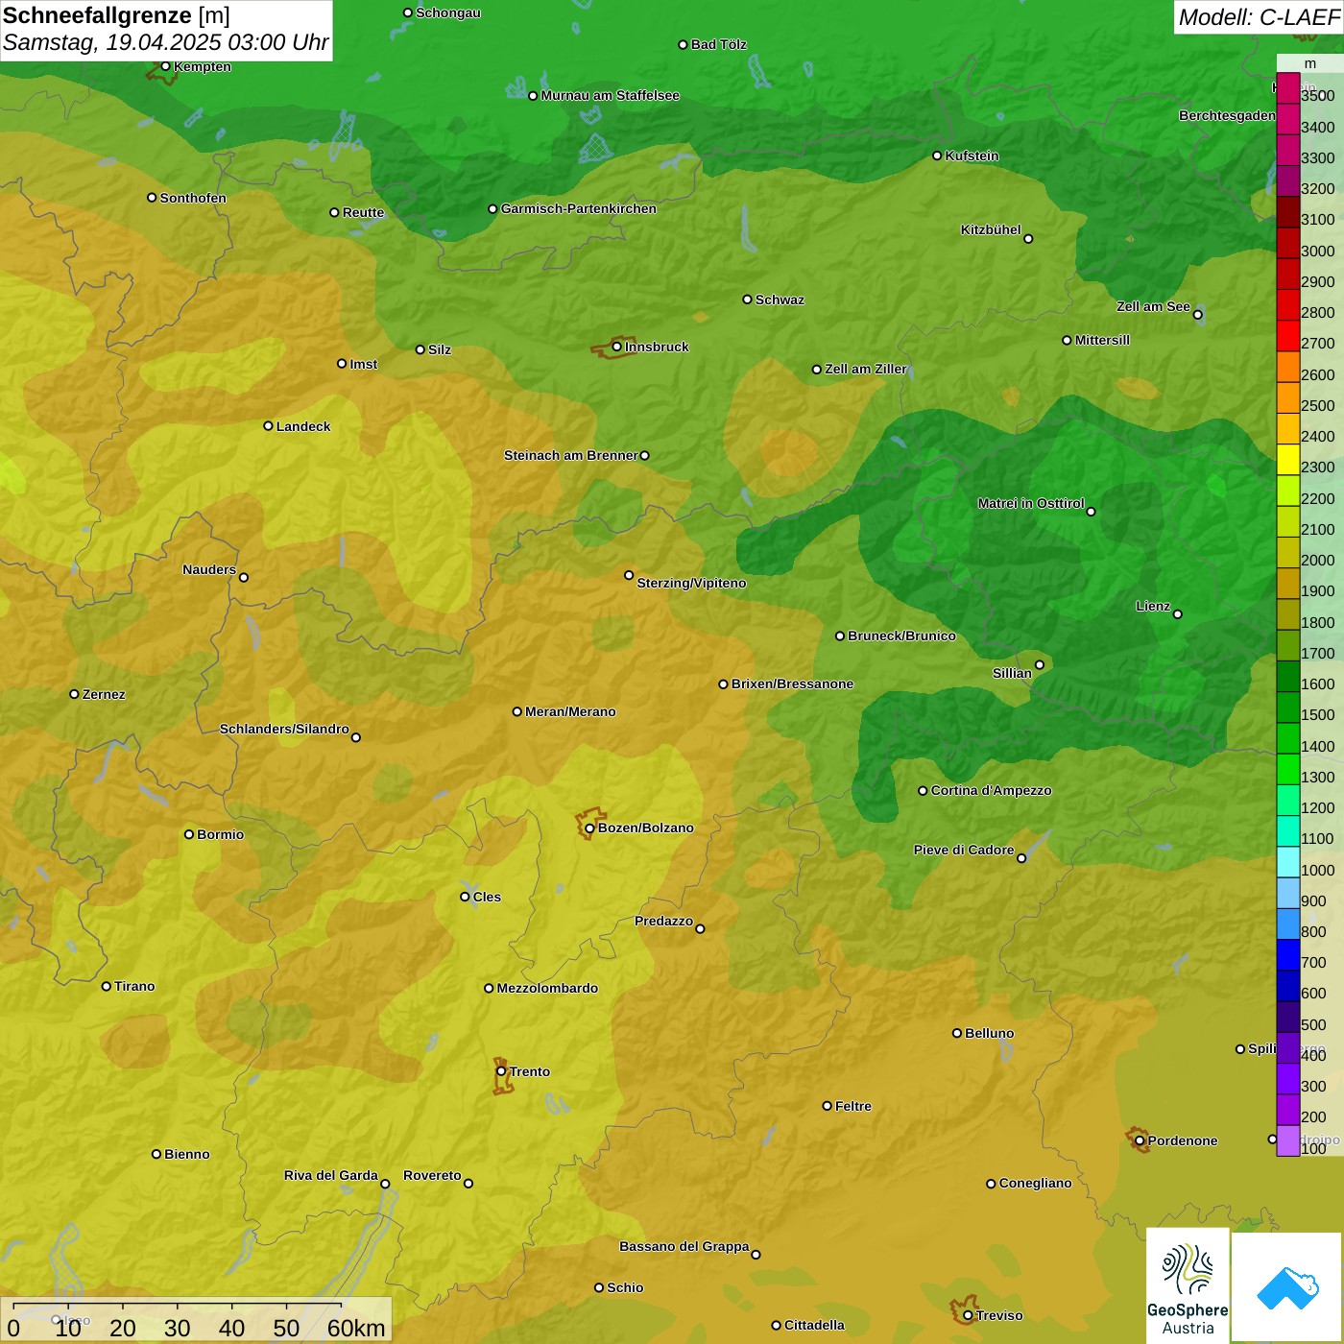Click the Bassano del Grappa label
Image resolution: width=1344 pixels, height=1344 pixels.
[x=684, y=1246]
